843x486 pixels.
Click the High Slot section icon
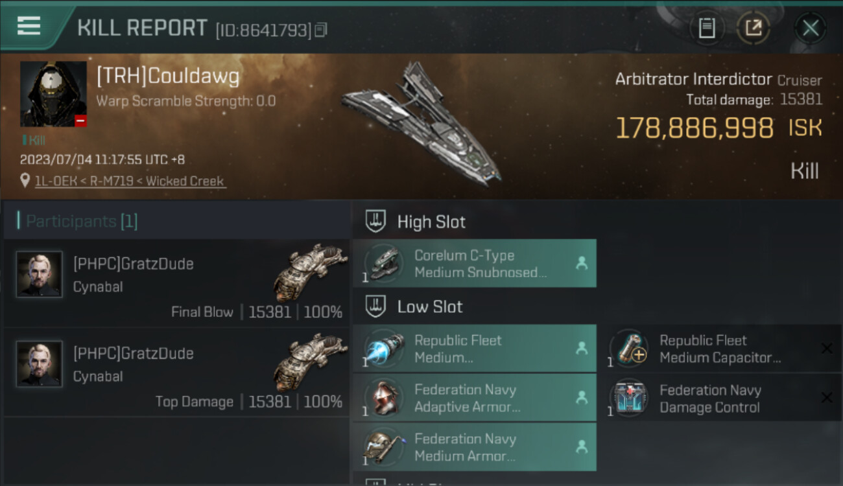click(x=376, y=222)
